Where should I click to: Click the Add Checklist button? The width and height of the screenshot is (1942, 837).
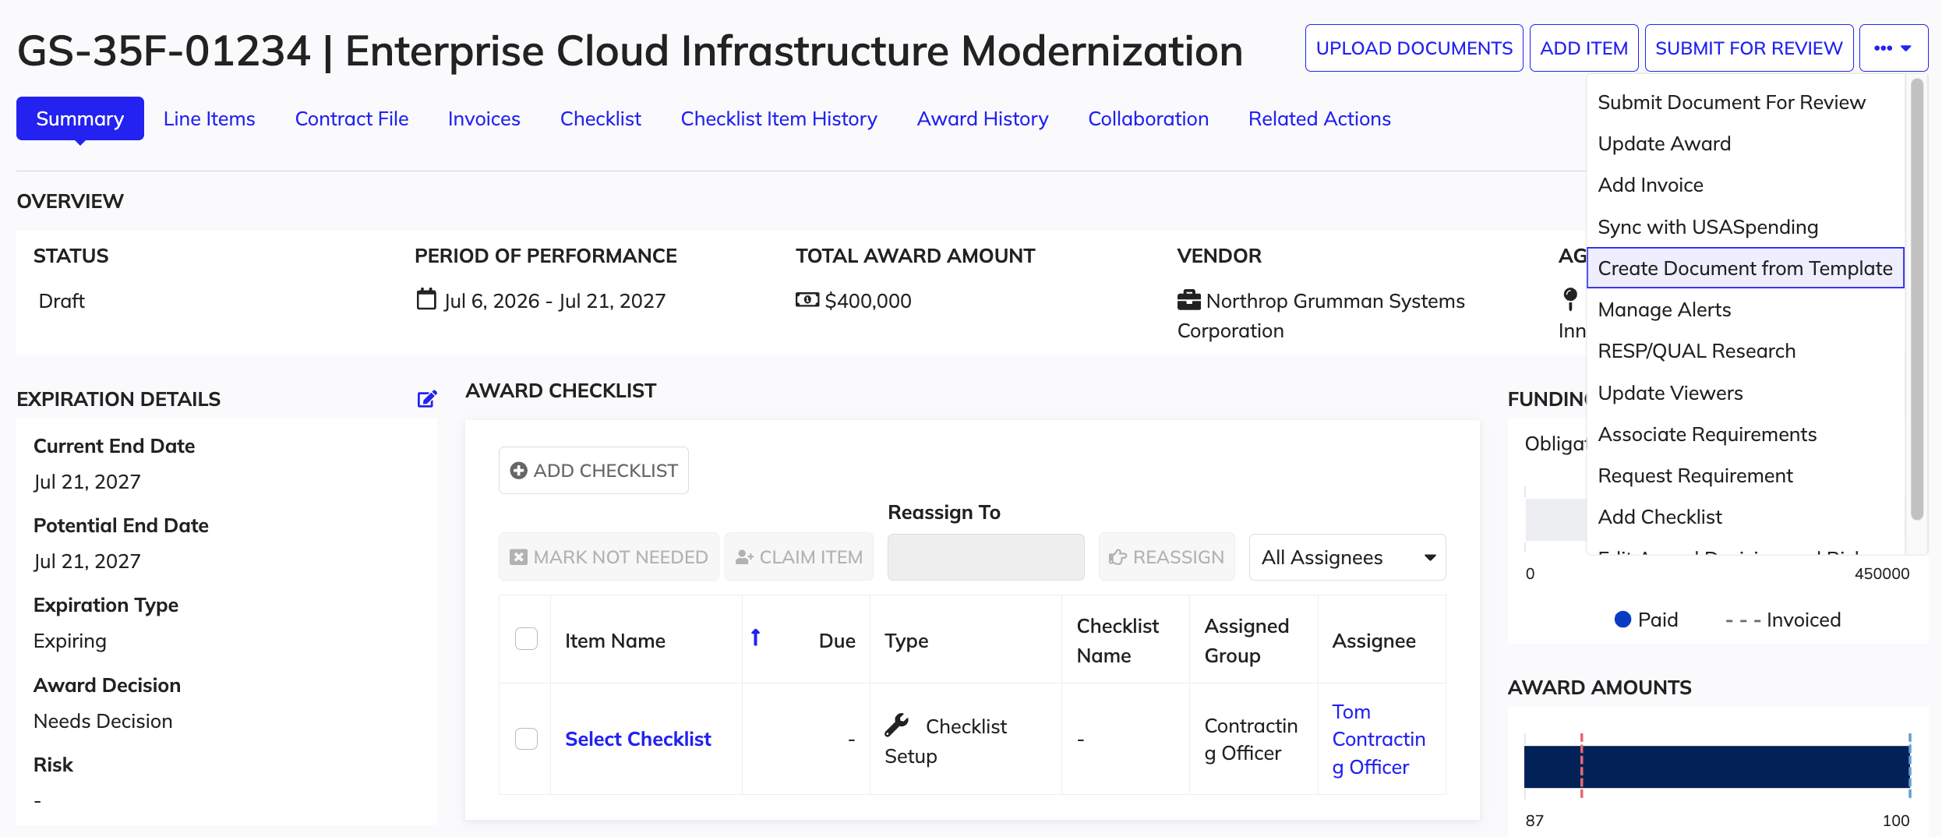click(594, 471)
